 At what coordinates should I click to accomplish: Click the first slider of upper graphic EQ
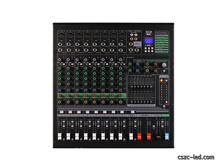click(x=132, y=87)
